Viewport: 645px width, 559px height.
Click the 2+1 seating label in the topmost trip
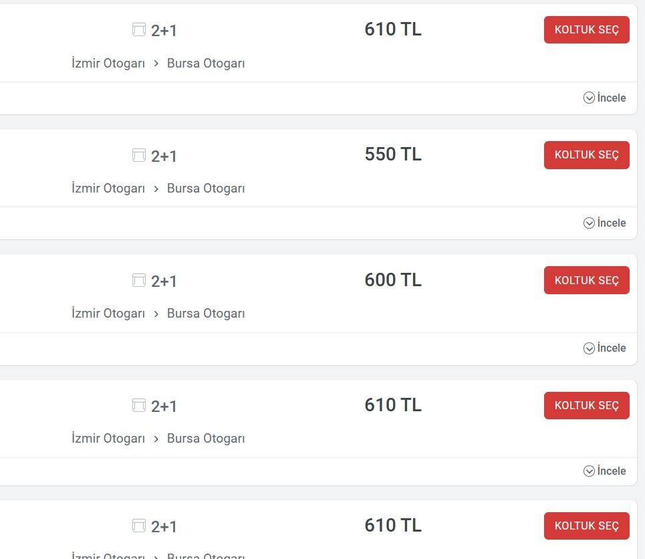point(164,30)
